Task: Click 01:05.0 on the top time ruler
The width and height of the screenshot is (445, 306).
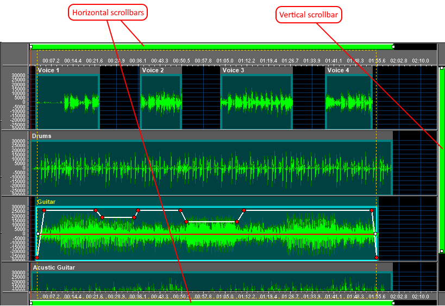Action: point(224,60)
